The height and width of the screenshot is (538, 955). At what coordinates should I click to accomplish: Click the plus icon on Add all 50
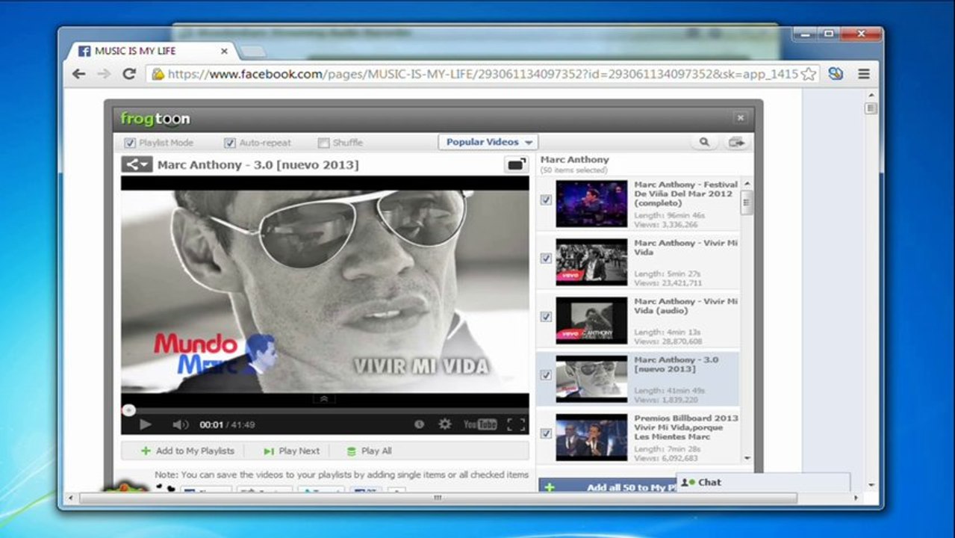coord(550,488)
